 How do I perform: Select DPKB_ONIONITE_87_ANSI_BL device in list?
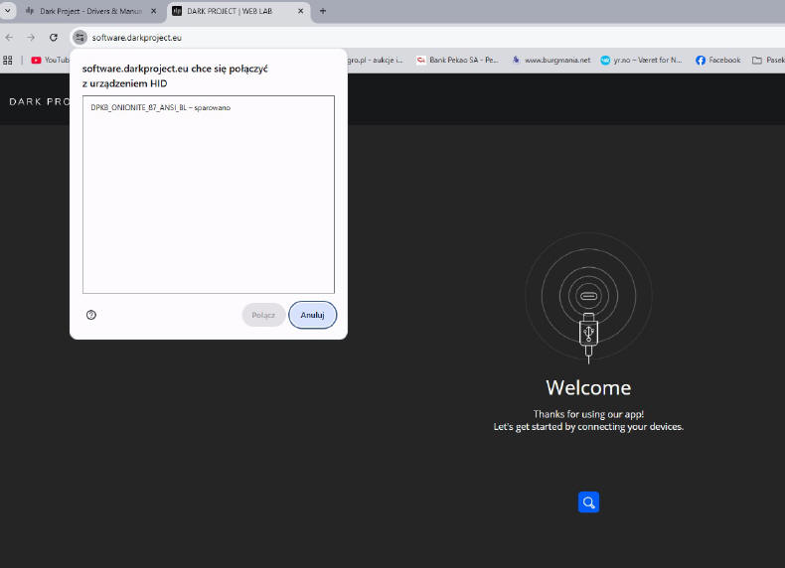pos(160,107)
